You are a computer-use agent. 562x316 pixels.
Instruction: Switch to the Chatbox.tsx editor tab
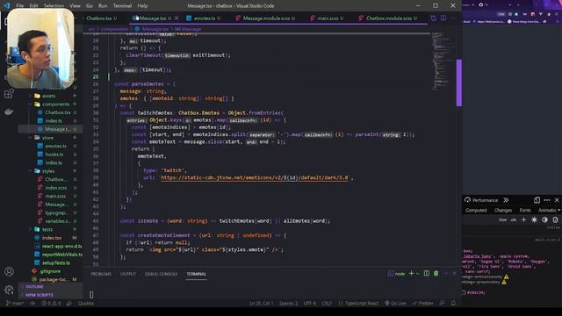pos(102,18)
